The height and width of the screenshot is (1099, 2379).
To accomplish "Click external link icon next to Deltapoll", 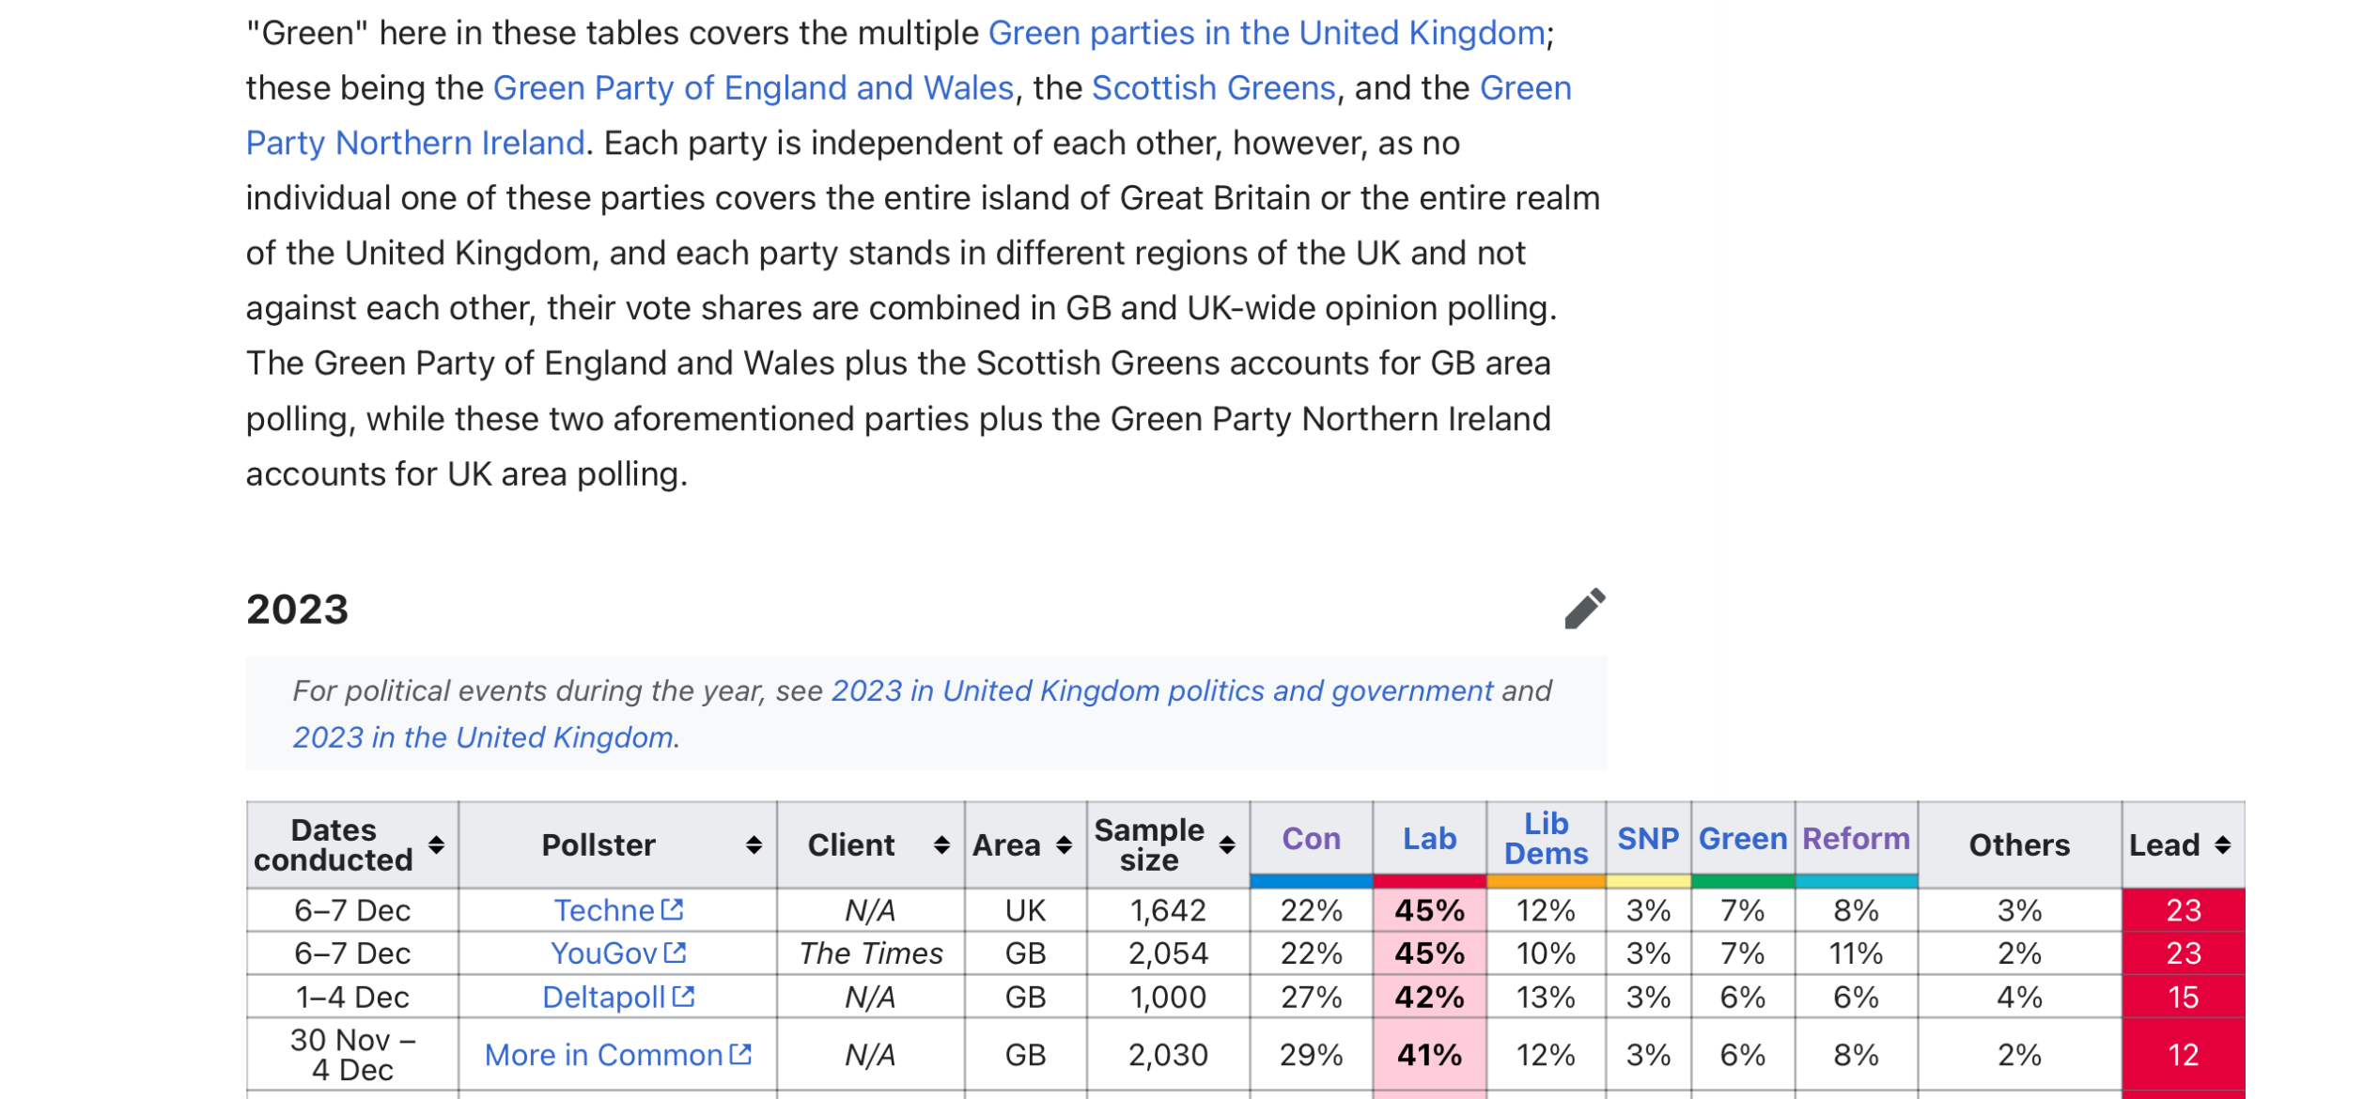I will pos(683,996).
